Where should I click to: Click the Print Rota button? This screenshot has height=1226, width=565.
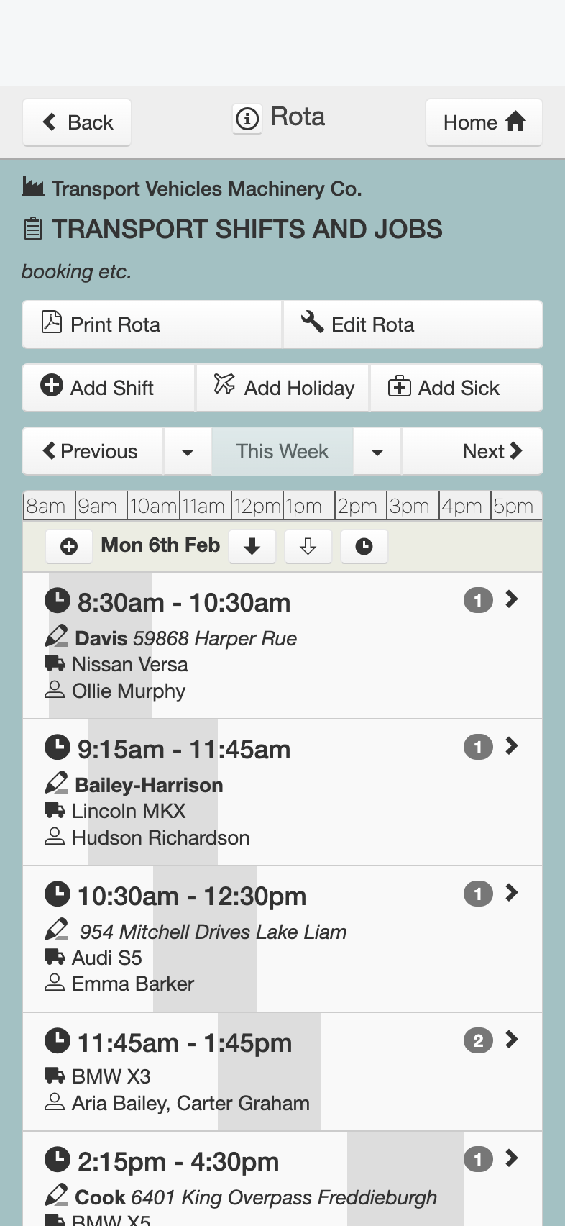tap(152, 324)
